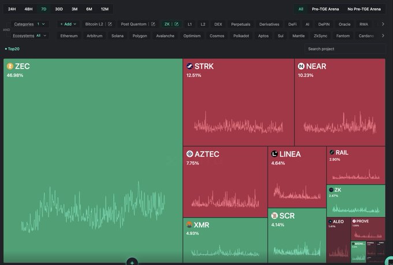
Task: Switch to the All arena tab
Action: click(x=301, y=9)
